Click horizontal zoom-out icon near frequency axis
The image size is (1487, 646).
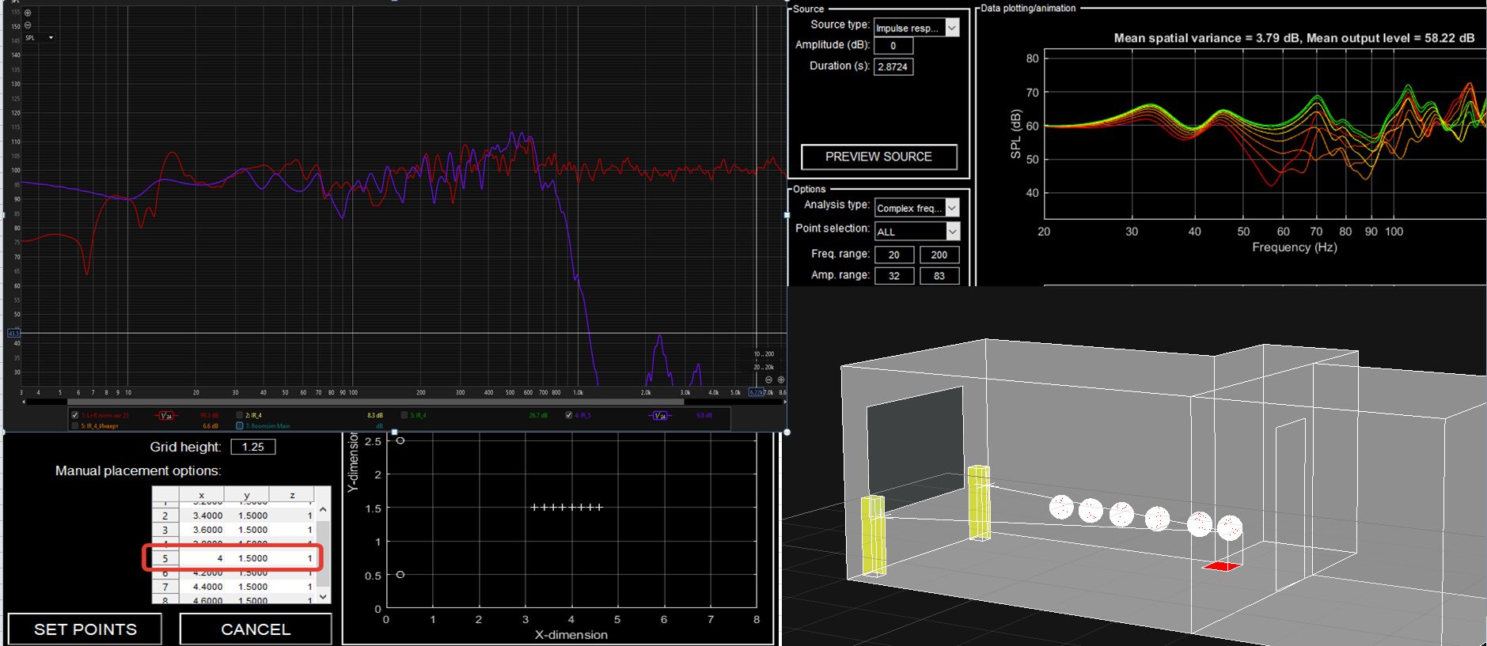click(x=768, y=380)
